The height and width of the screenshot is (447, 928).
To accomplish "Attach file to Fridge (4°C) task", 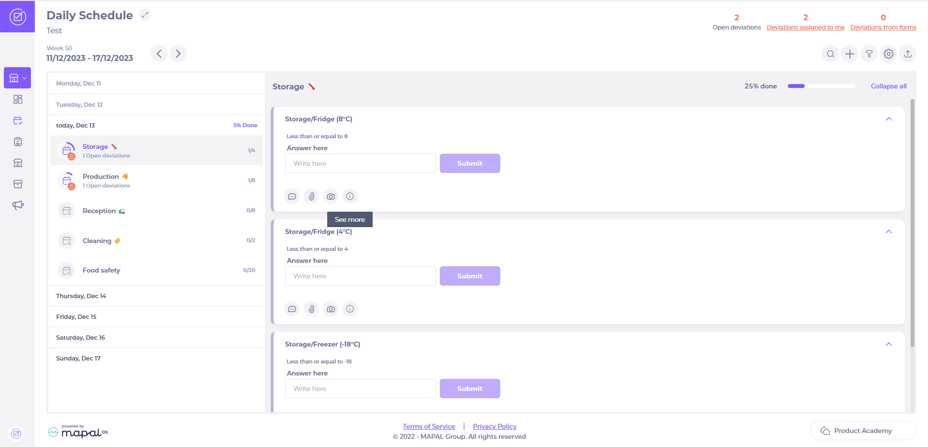I will pos(311,309).
